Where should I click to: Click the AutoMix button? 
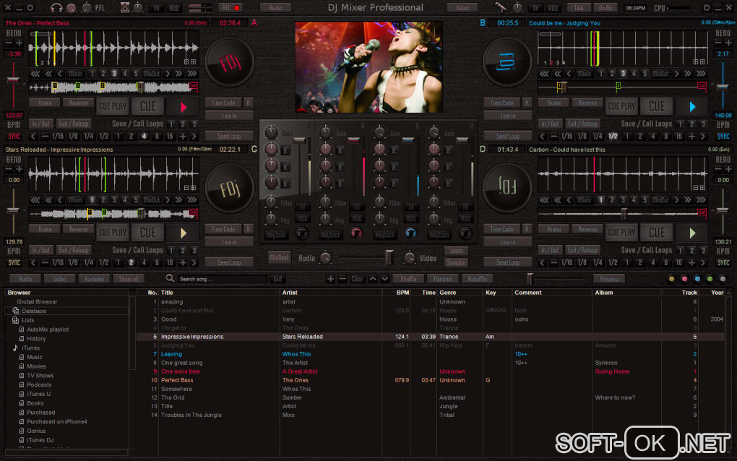478,279
